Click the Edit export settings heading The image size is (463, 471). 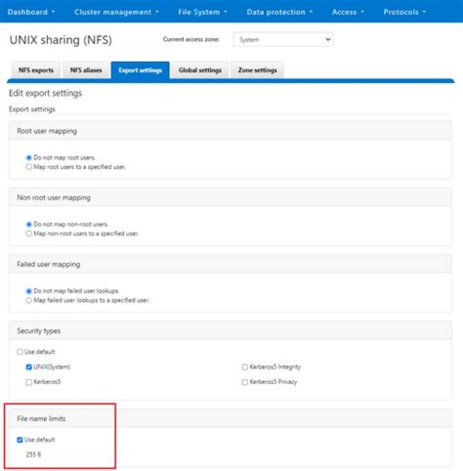tap(46, 93)
